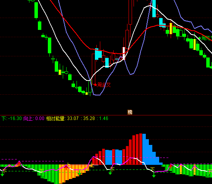Select the tall yellow candlestick crossing the red line
The width and height of the screenshot is (212, 184).
[171, 29]
